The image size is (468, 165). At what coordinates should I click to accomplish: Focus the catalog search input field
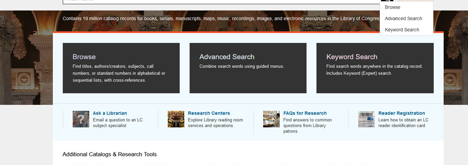pos(222,2)
